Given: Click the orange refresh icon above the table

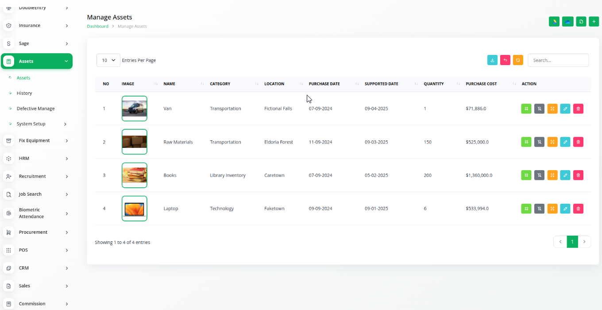Looking at the screenshot, I should tap(518, 60).
